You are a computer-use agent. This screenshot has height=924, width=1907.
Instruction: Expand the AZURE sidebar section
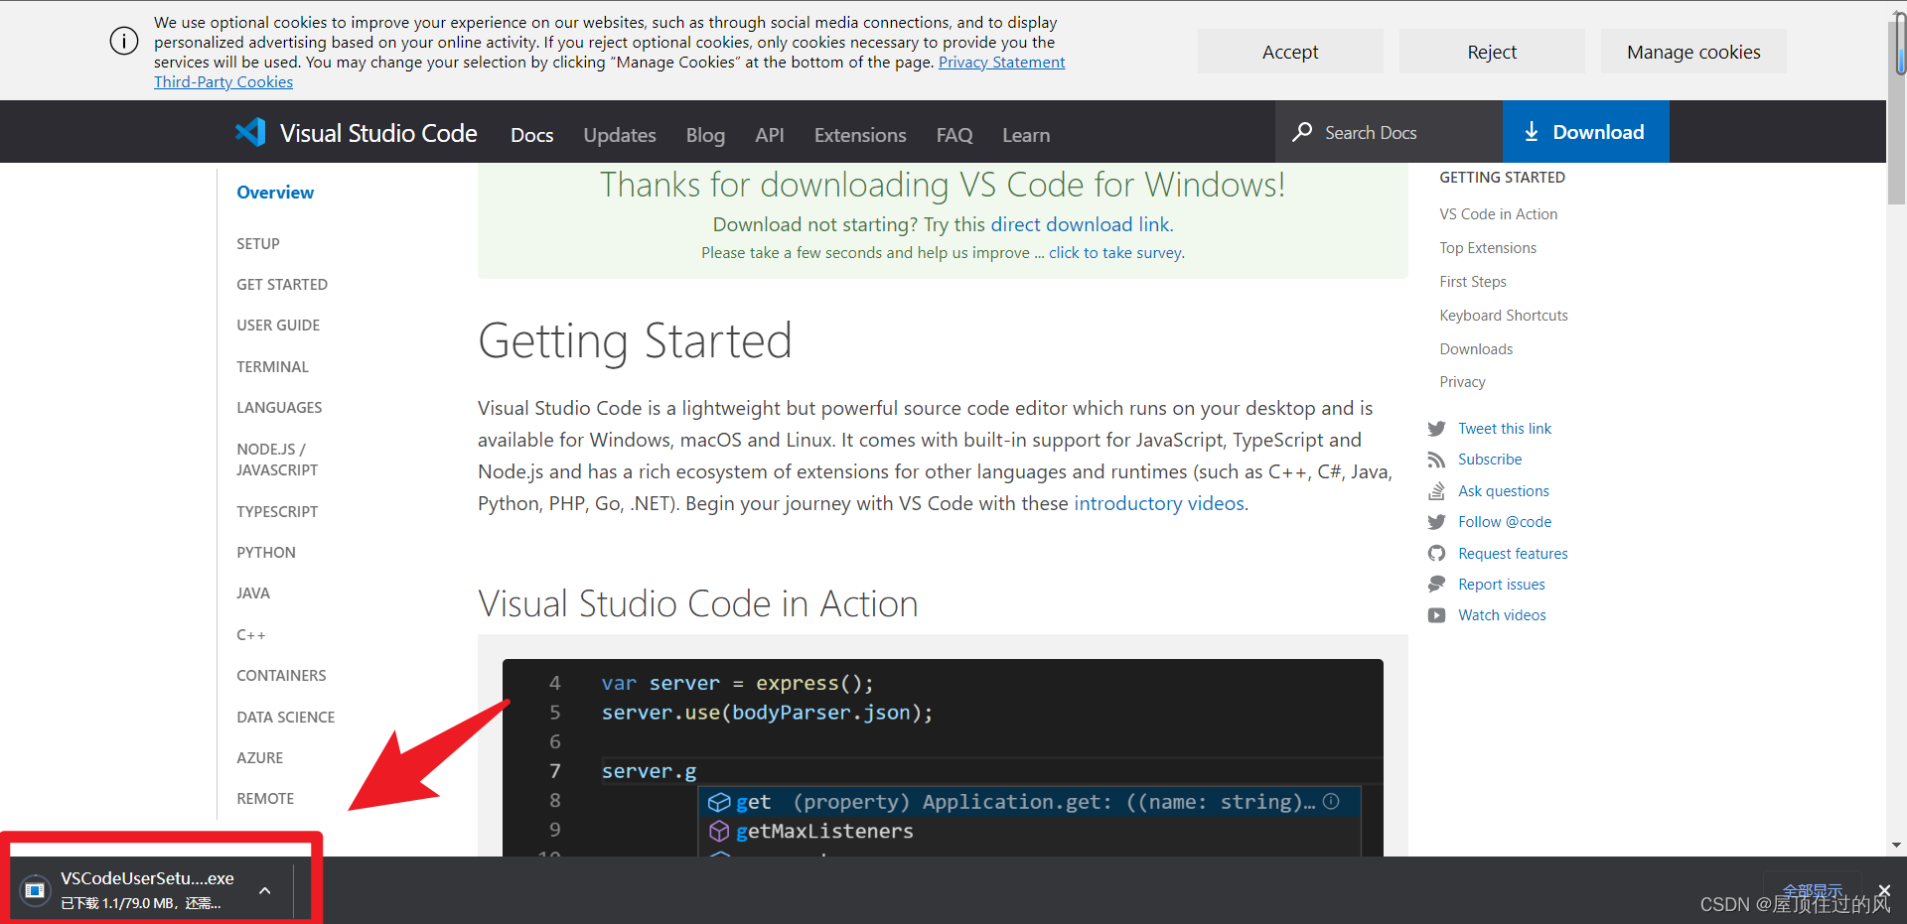coord(260,757)
